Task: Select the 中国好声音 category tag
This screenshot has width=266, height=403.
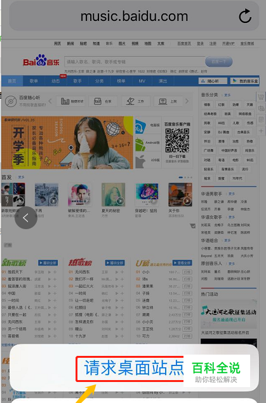Action: click(x=229, y=150)
